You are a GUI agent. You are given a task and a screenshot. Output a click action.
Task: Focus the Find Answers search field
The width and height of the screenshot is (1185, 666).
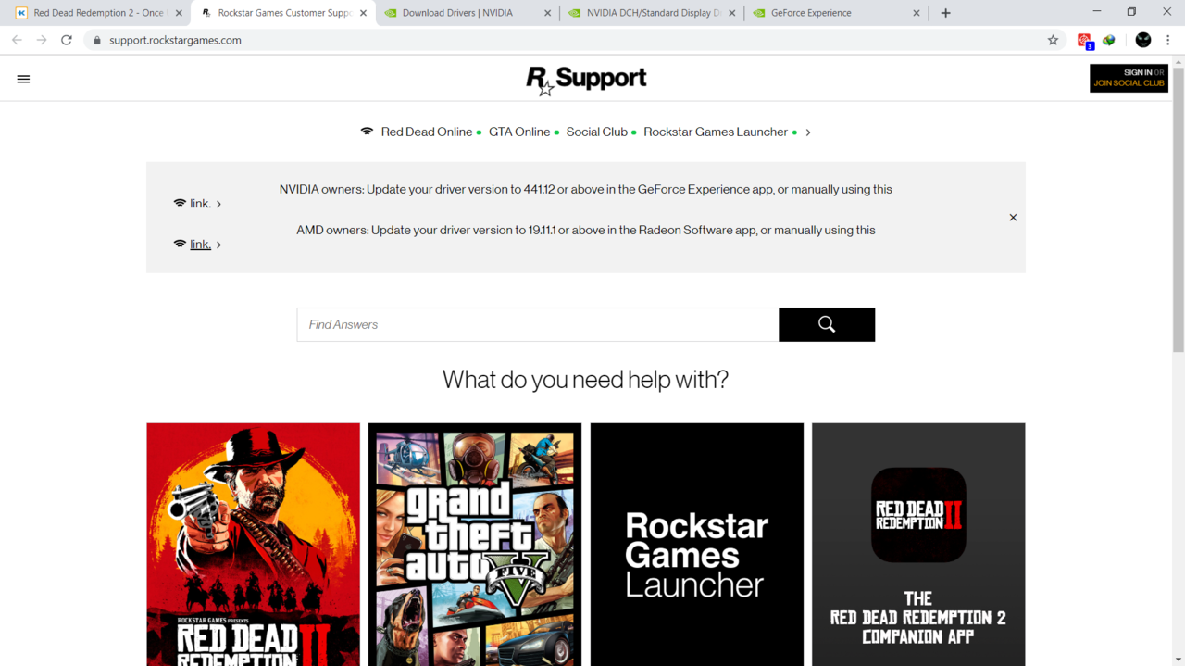click(538, 324)
